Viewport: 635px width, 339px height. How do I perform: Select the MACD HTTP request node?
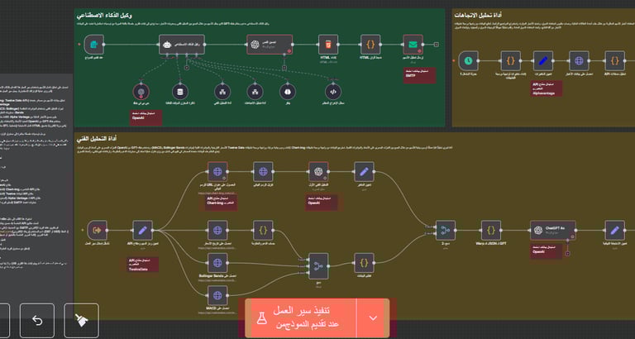click(x=217, y=296)
